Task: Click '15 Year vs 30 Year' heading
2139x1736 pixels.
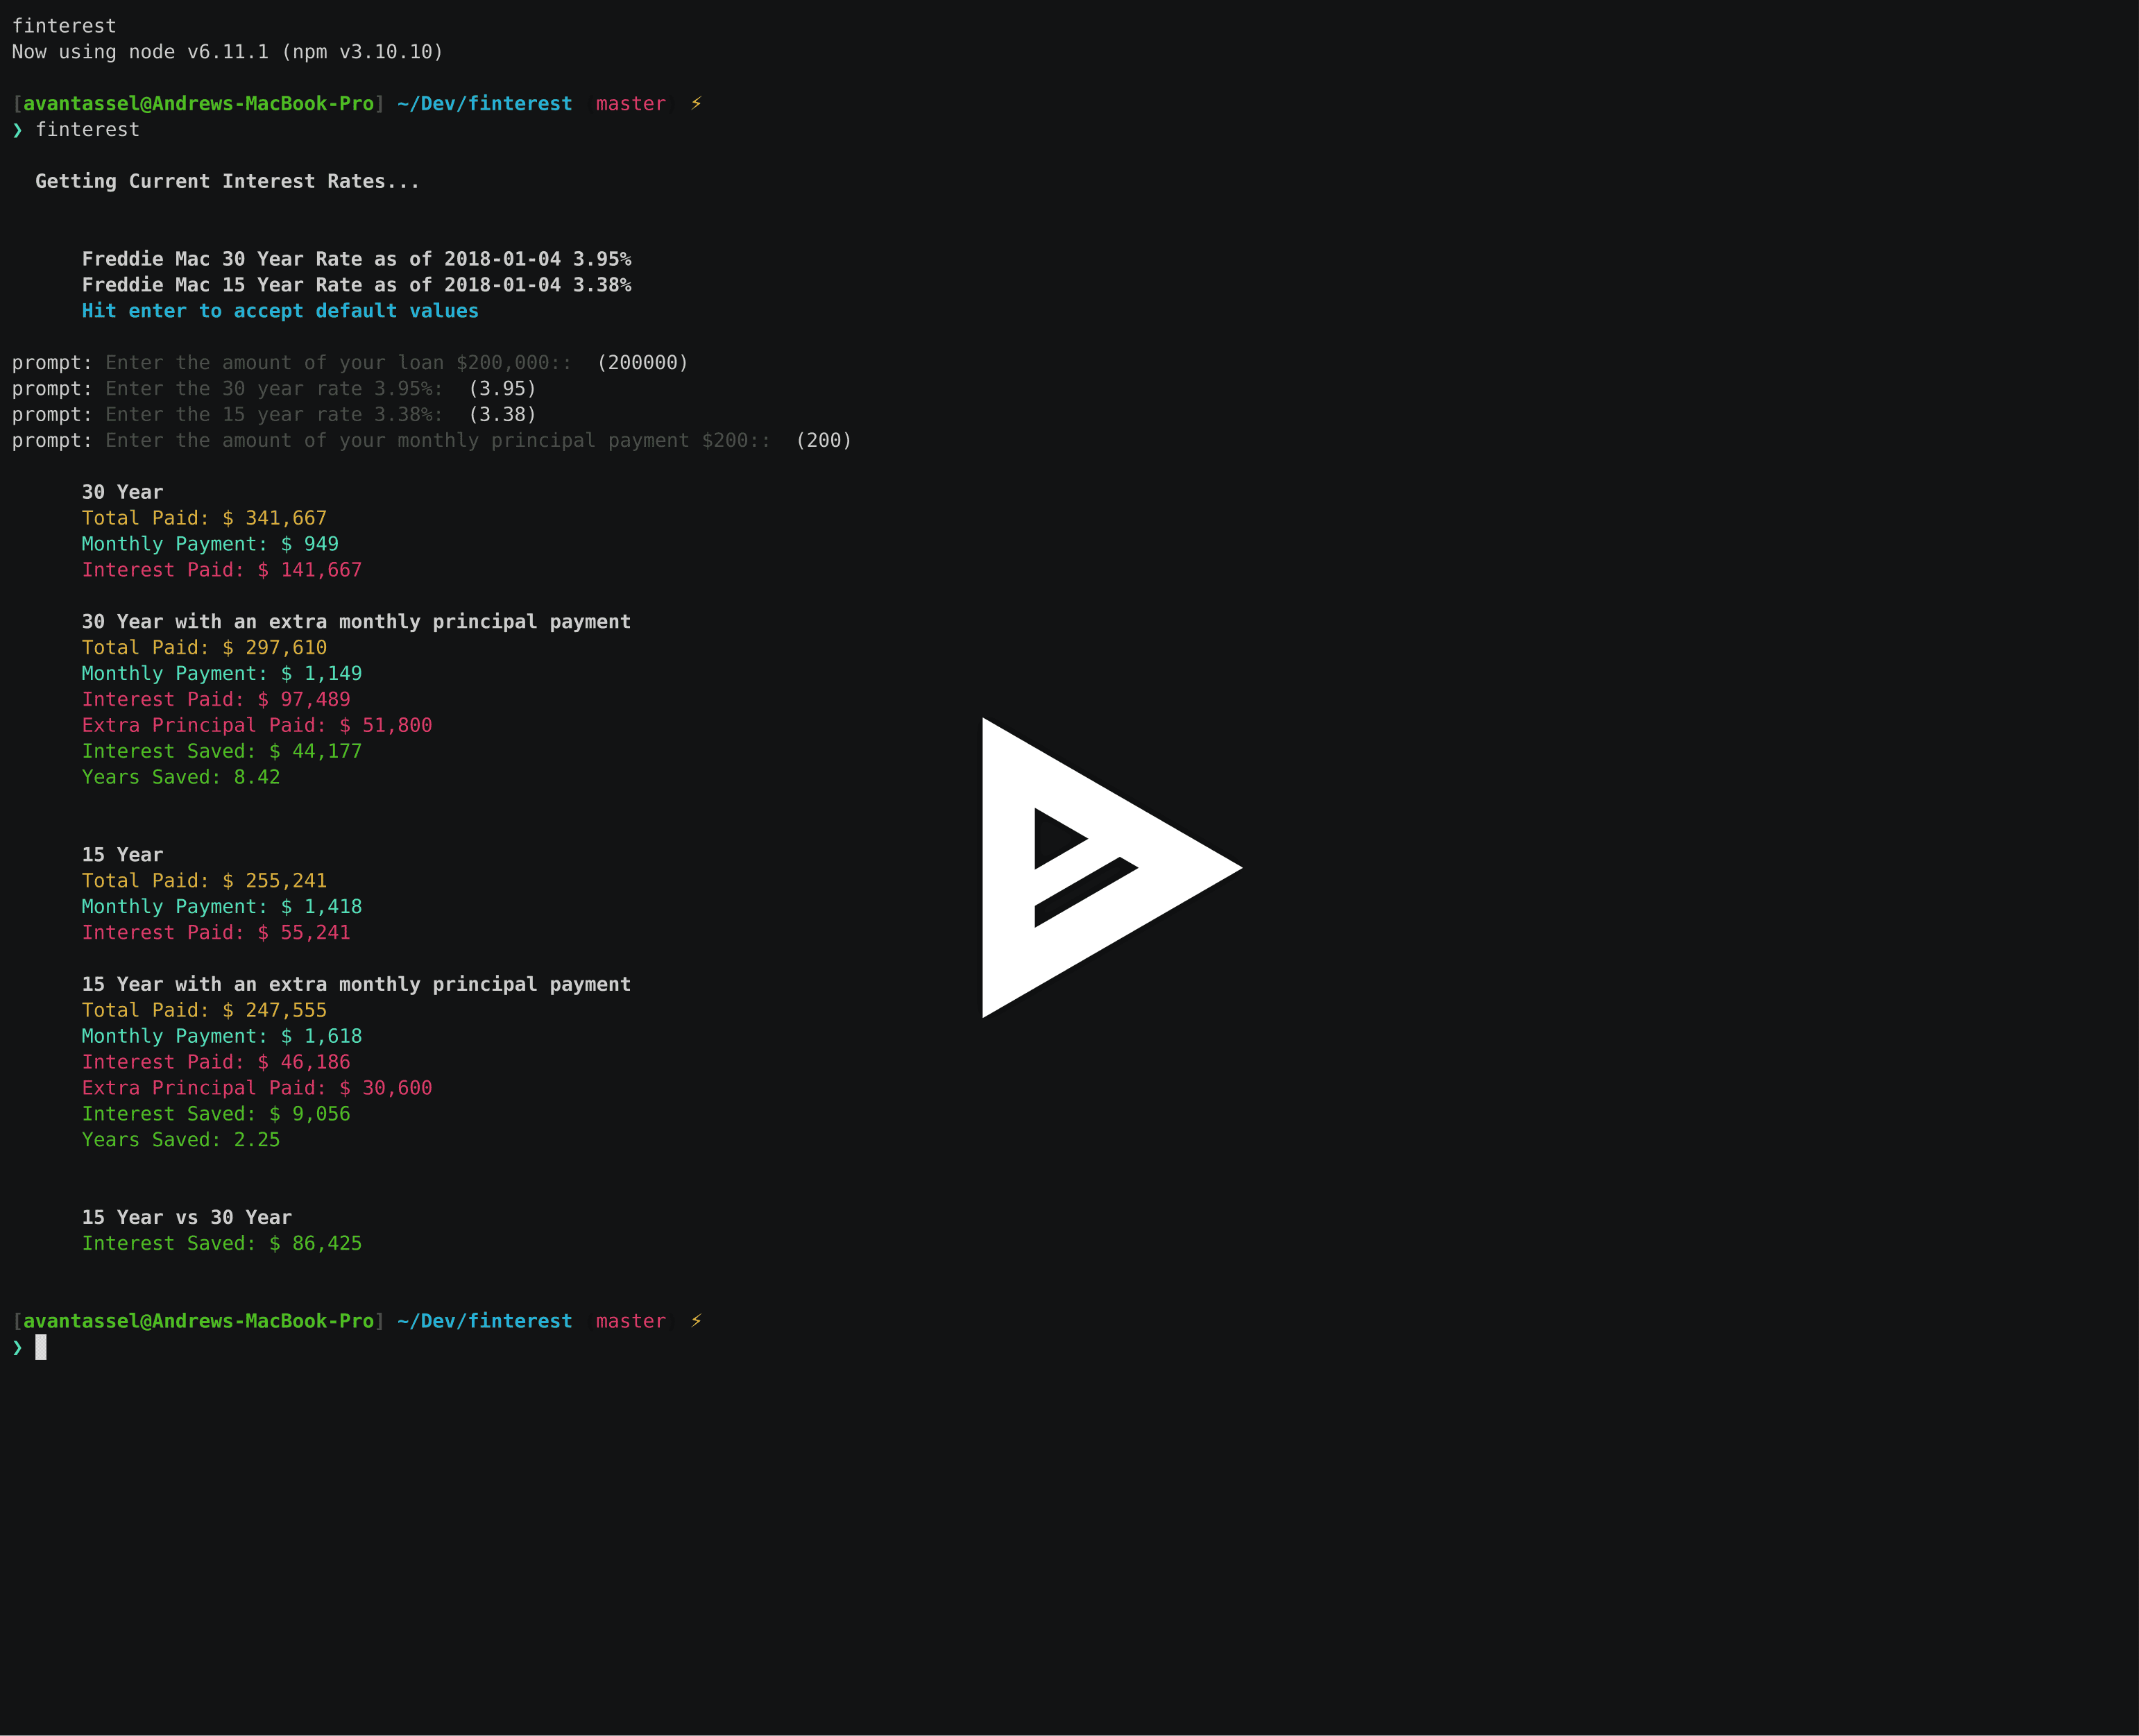Action: [187, 1217]
